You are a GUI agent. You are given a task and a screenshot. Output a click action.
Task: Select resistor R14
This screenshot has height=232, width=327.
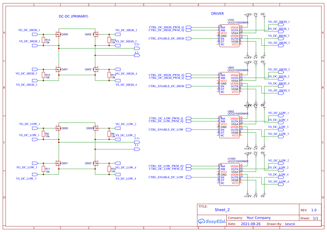point(43,40)
